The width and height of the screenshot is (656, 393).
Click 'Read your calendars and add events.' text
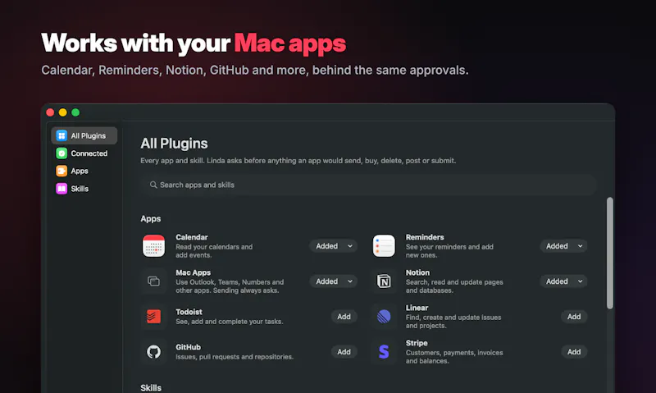click(214, 251)
